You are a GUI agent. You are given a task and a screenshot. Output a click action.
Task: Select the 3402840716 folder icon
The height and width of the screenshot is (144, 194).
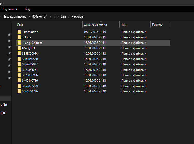pyautogui.click(x=19, y=81)
